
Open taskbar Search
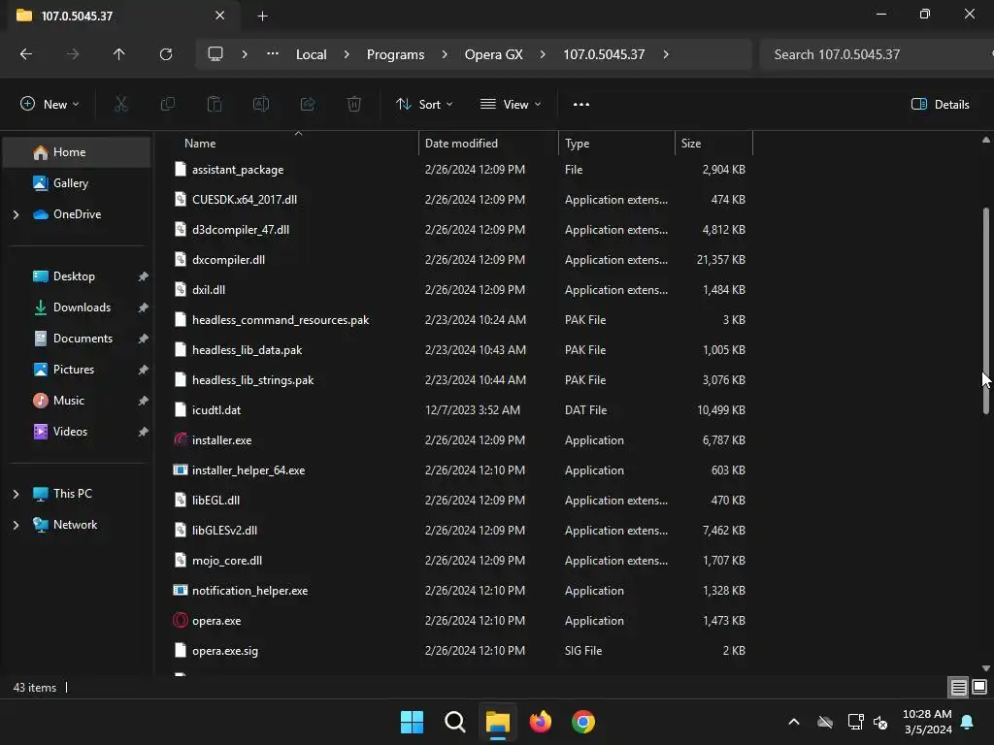click(x=454, y=722)
